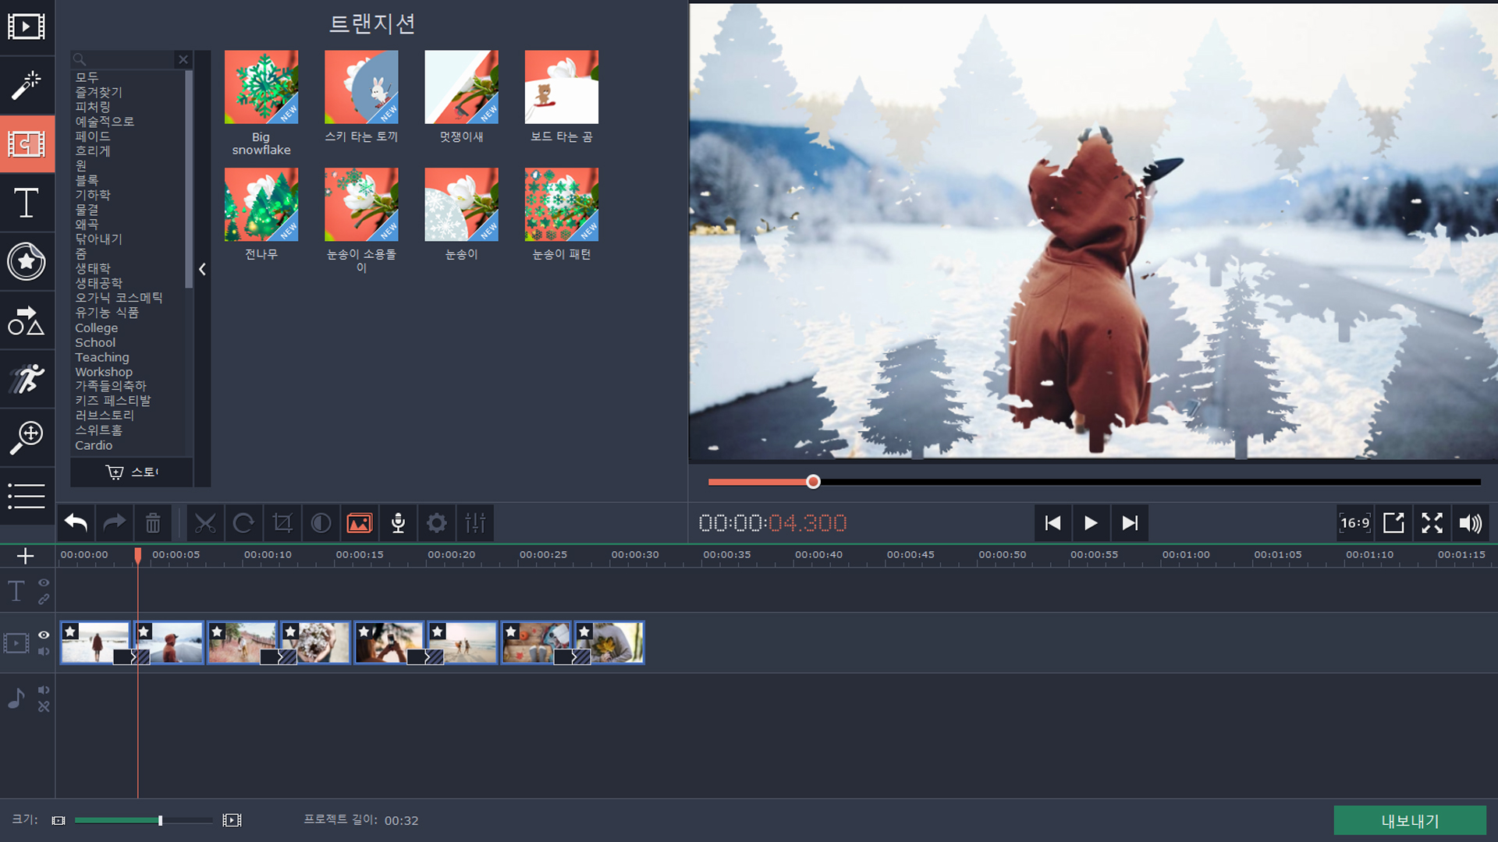
Task: Open the preview volume control popup
Action: [x=1471, y=523]
